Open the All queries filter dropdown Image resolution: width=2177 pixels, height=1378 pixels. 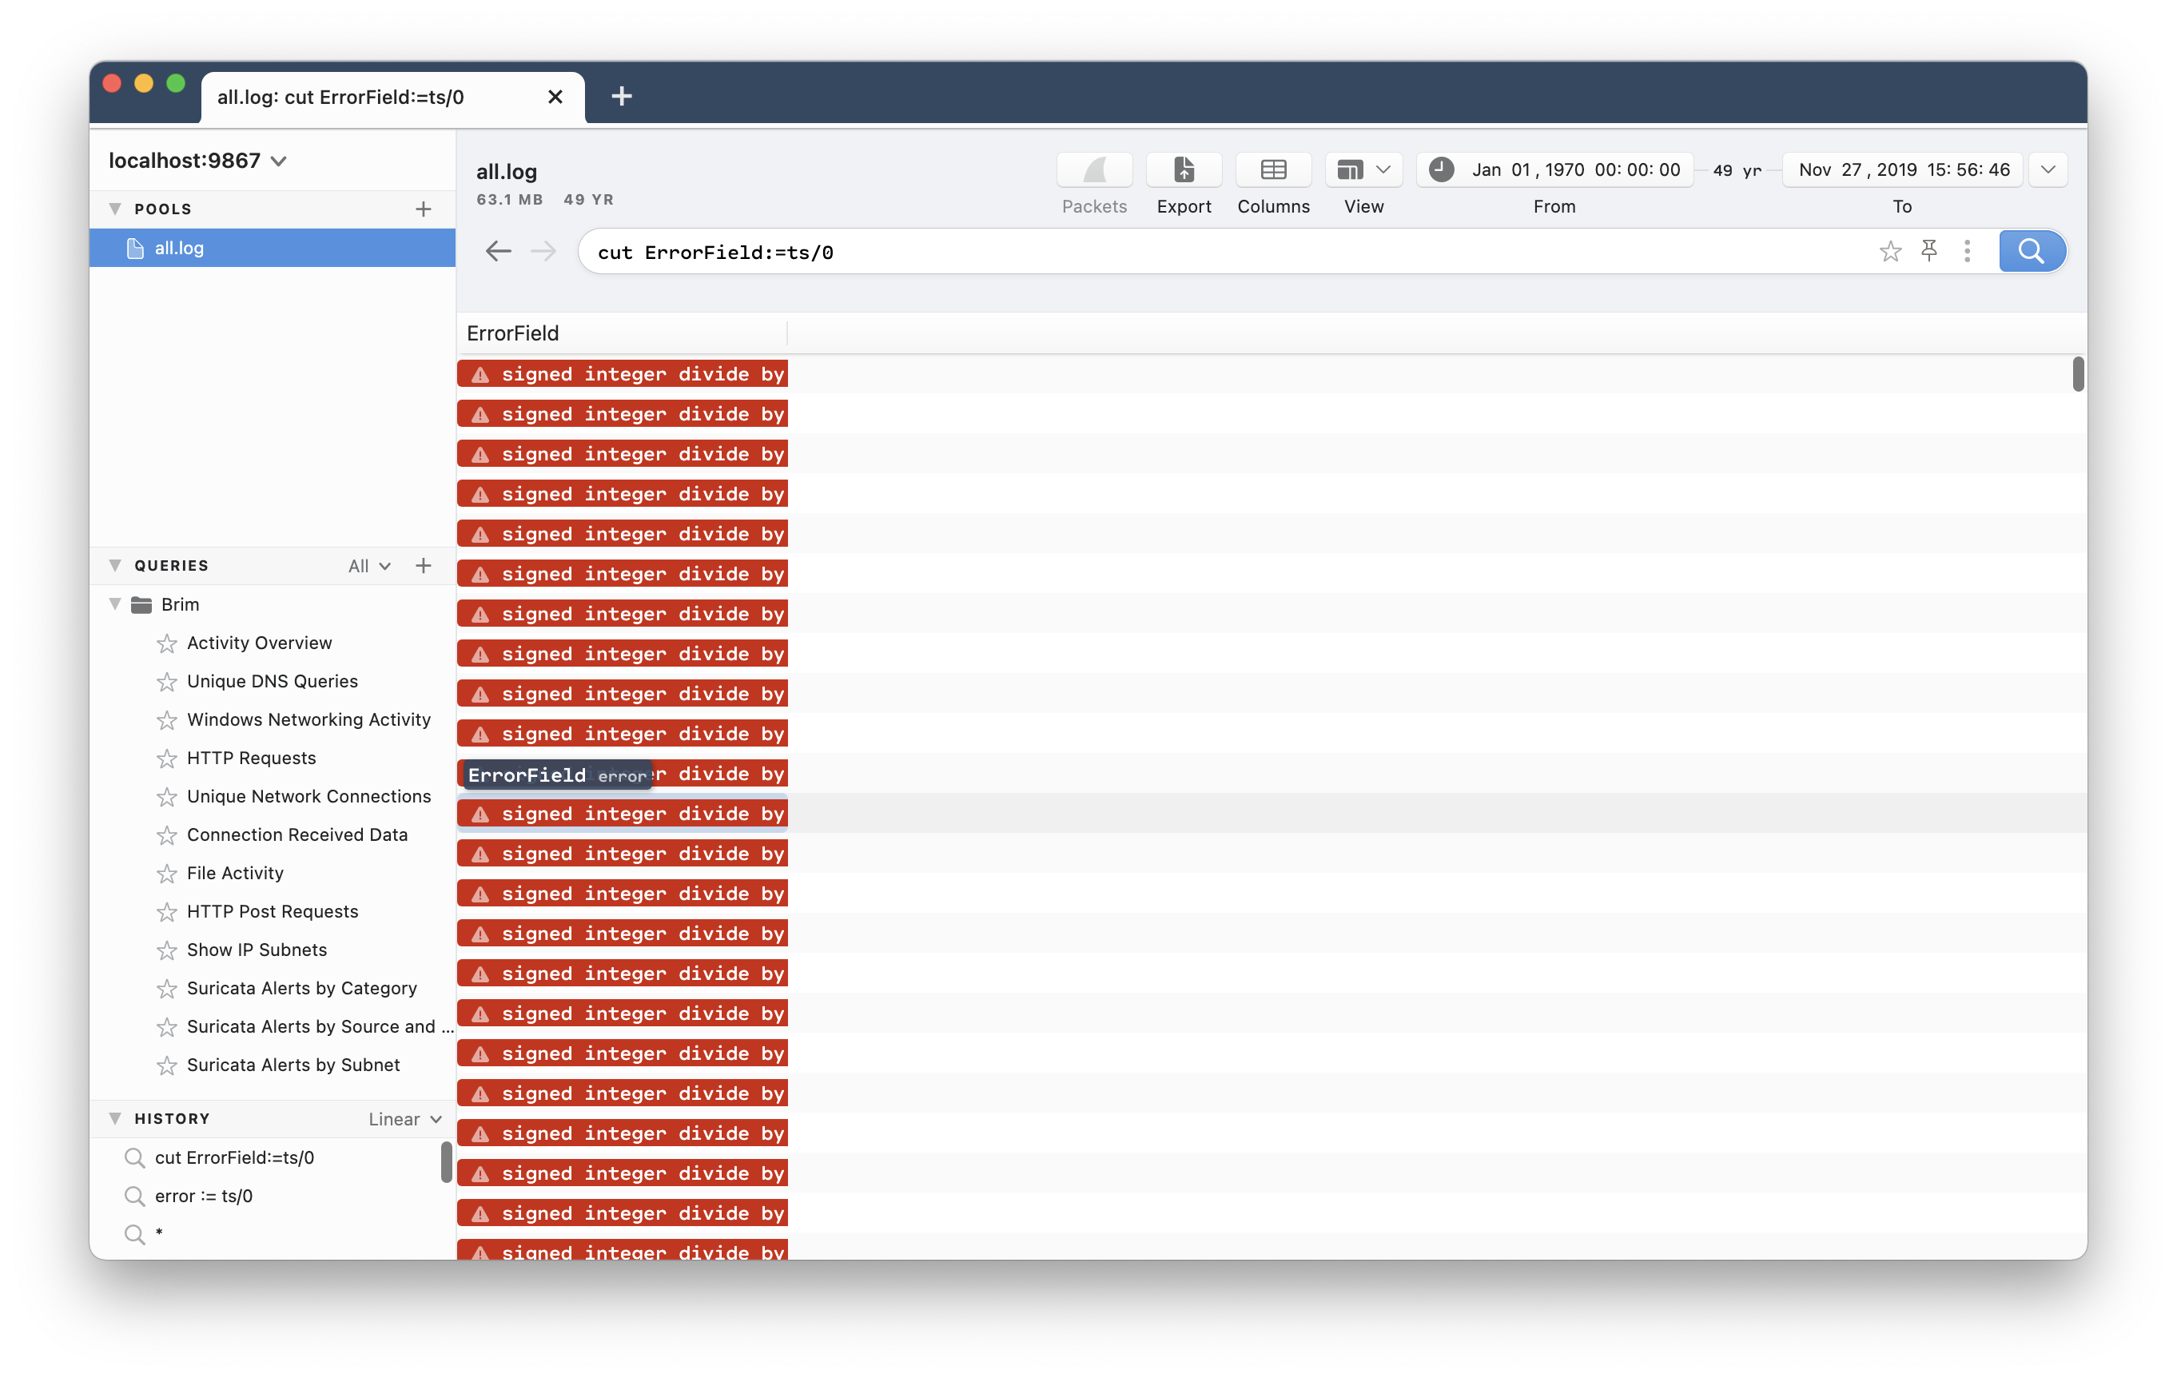(368, 565)
